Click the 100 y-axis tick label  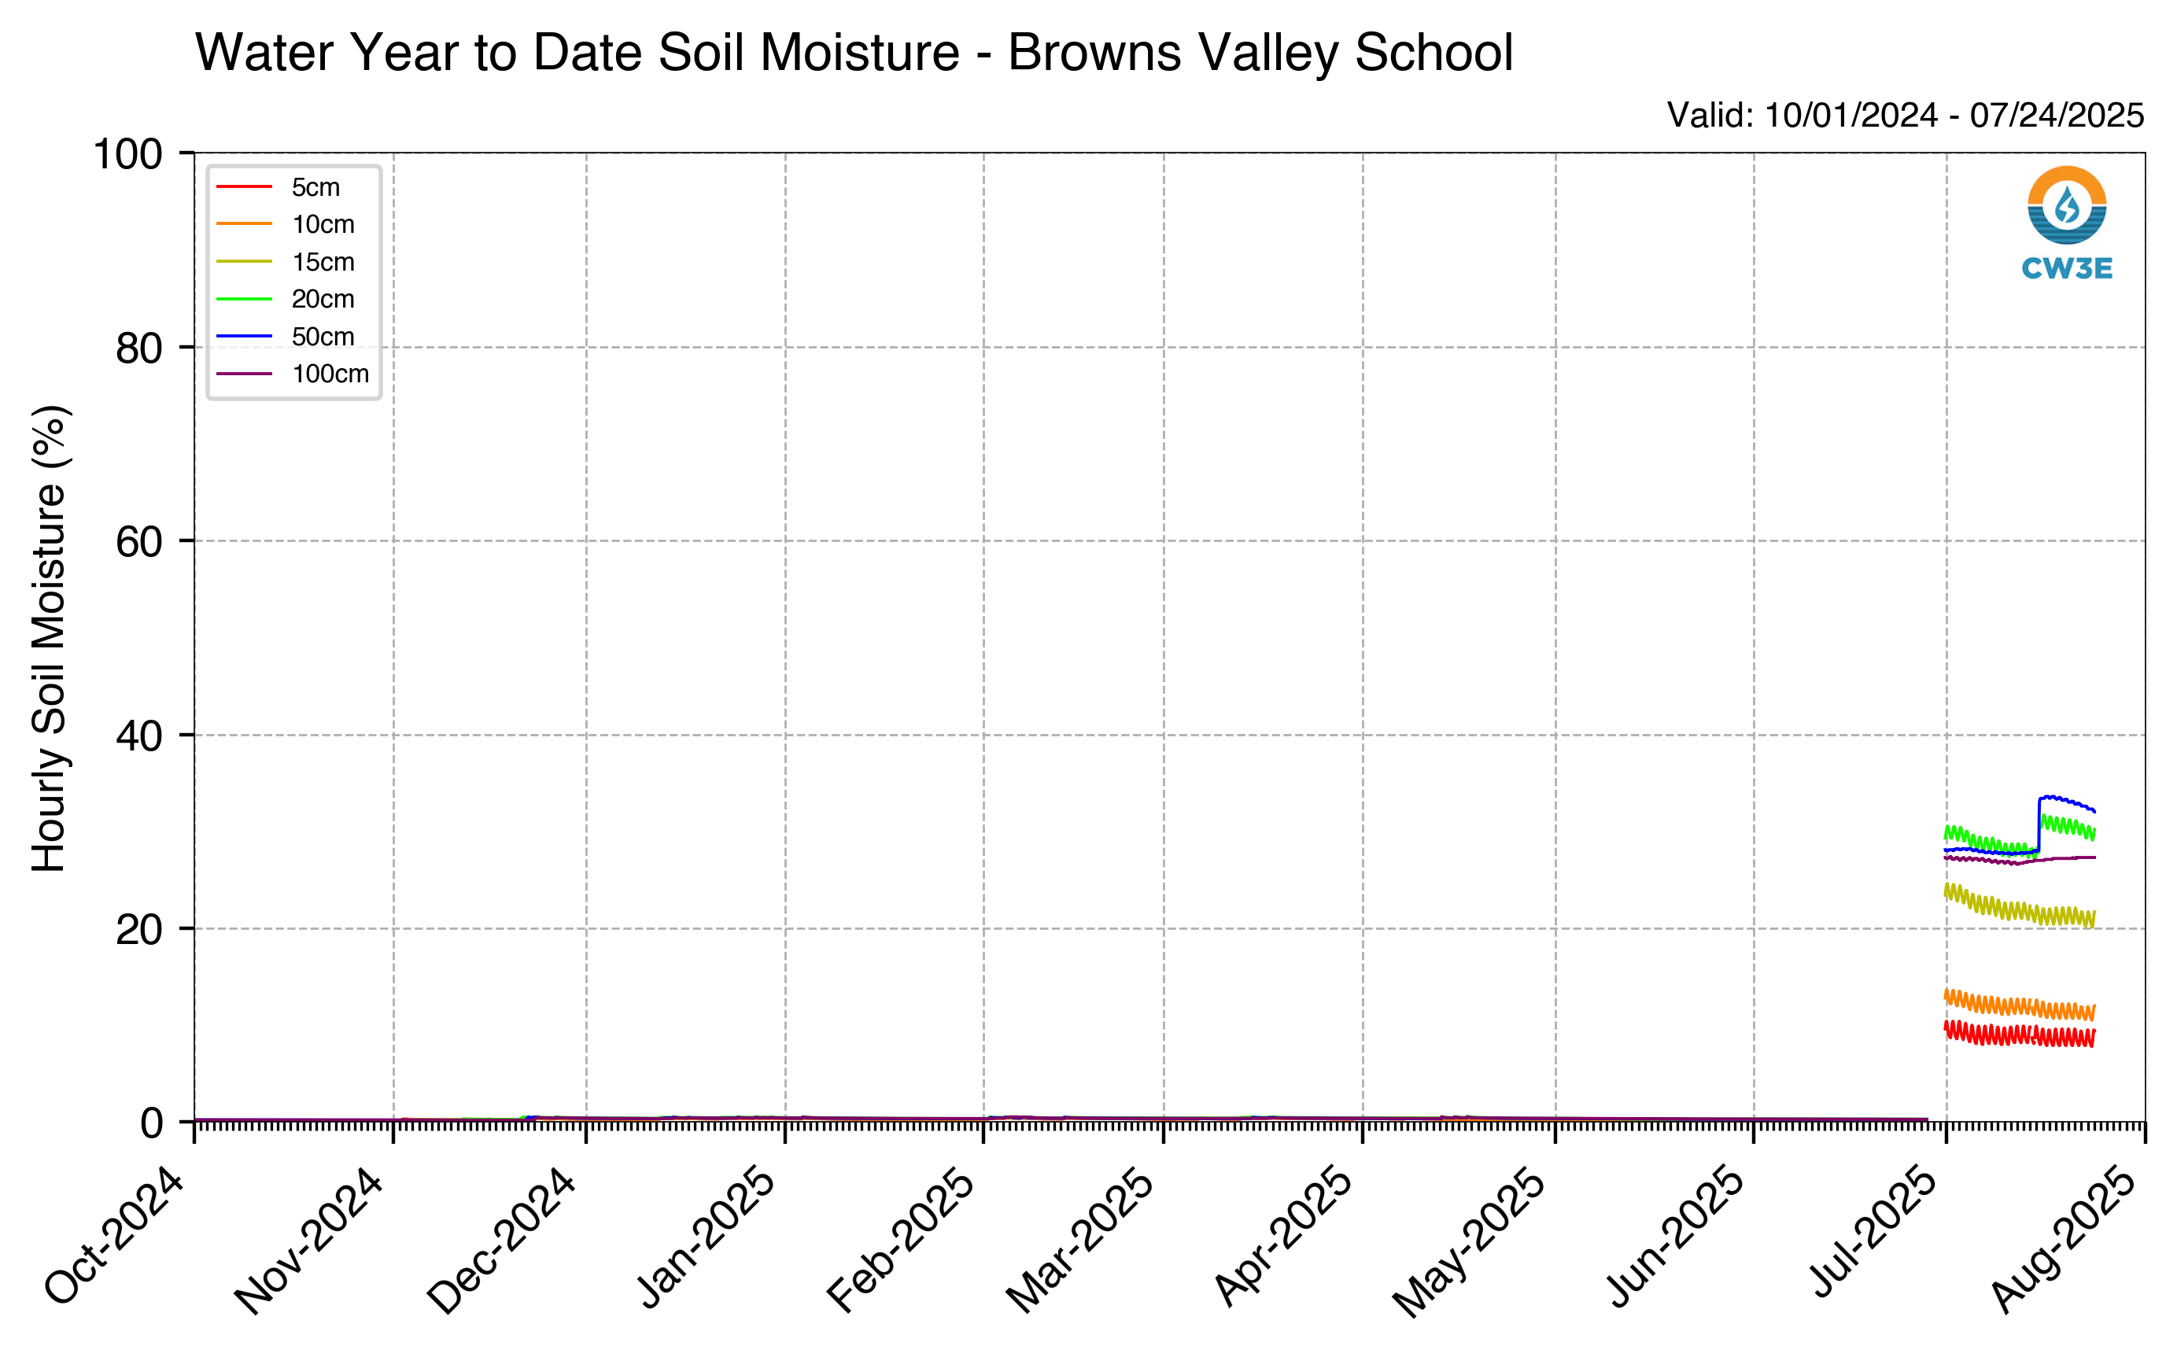pyautogui.click(x=128, y=153)
